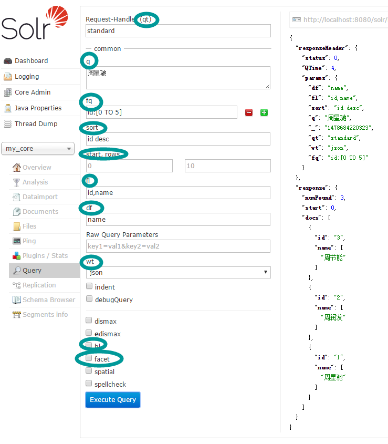The width and height of the screenshot is (388, 444).
Task: Click the Dashboard gauge icon
Action: [x=8, y=61]
